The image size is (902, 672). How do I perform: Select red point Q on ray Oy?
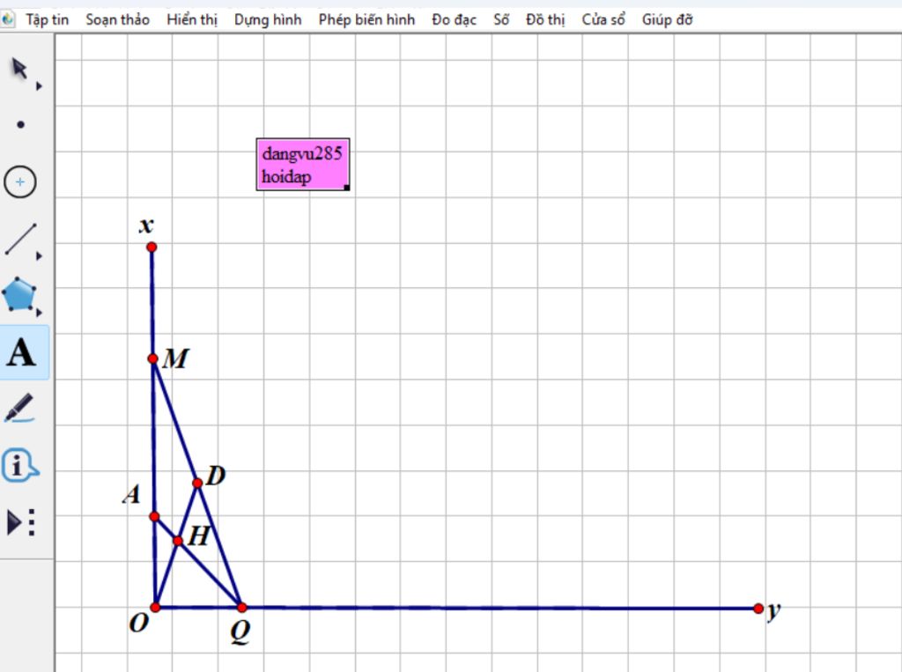point(241,607)
